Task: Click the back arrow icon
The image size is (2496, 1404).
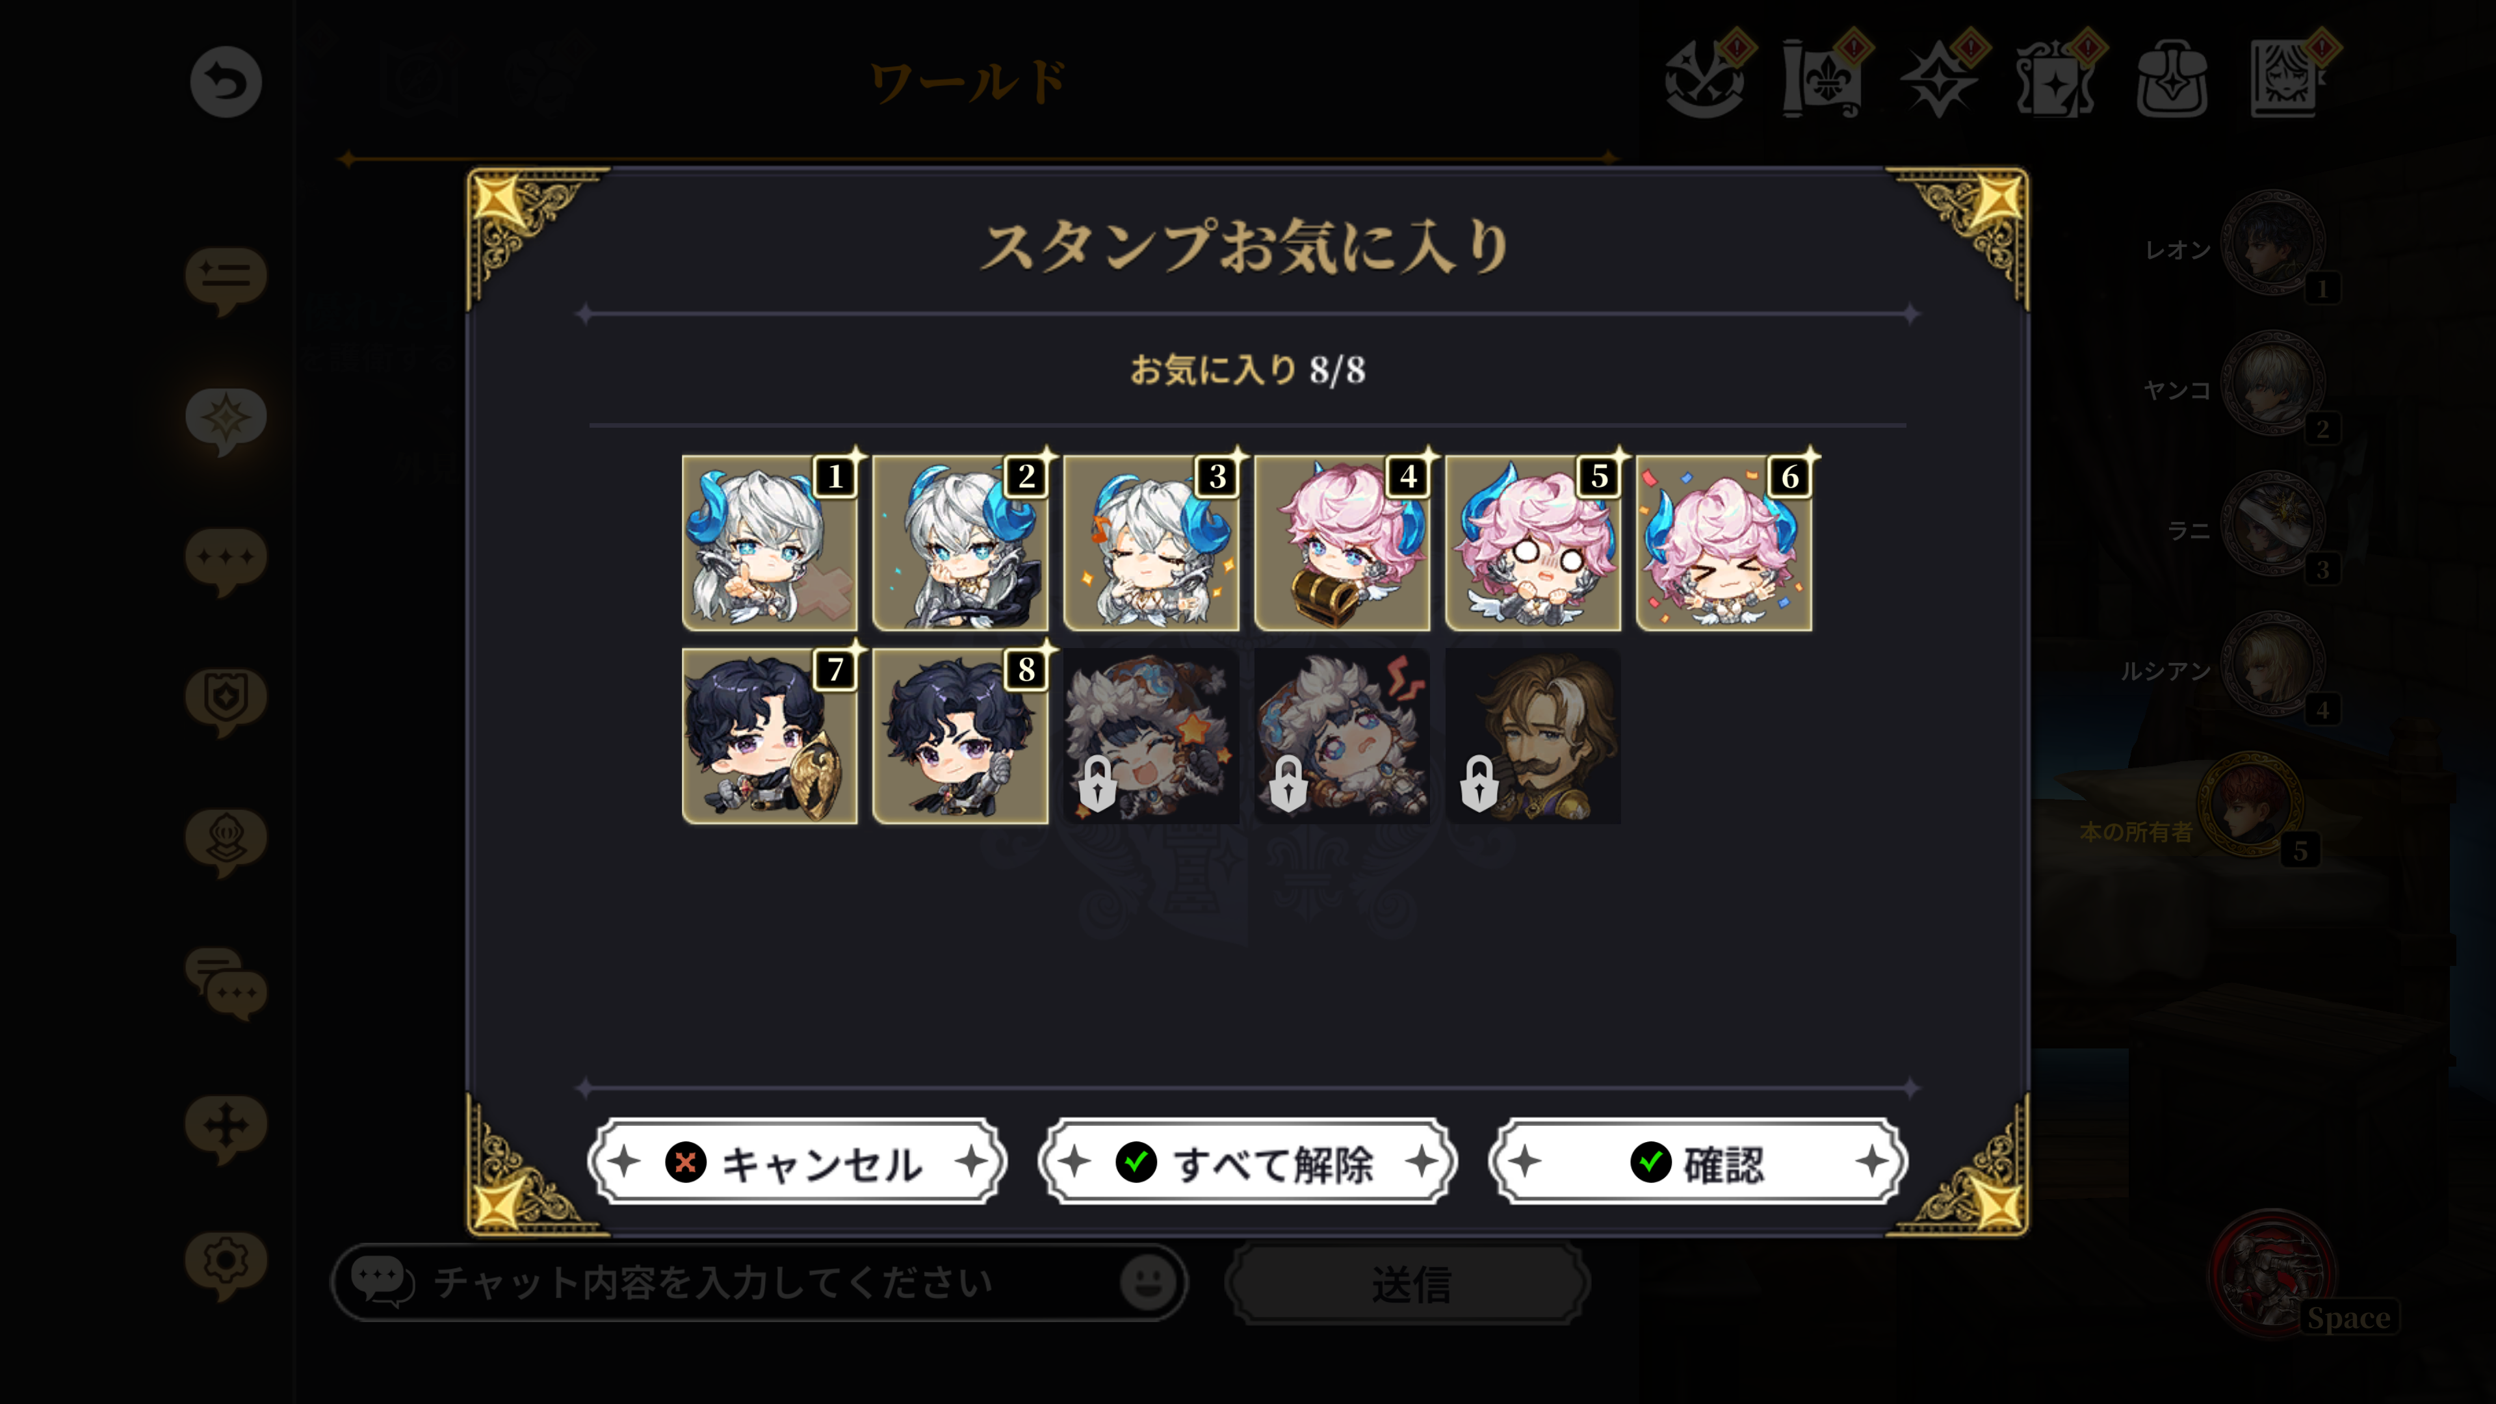Action: [x=226, y=83]
